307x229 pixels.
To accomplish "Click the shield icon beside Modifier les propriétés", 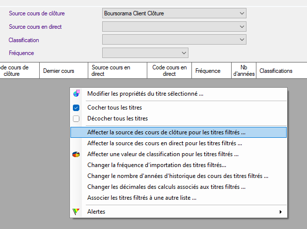I will pos(76,93).
